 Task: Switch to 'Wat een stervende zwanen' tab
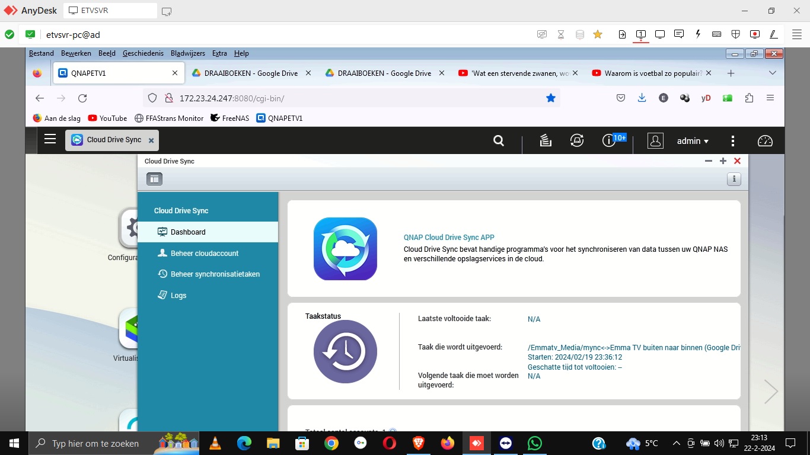point(519,73)
